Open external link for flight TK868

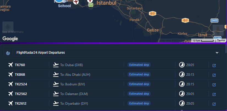[x=214, y=75]
